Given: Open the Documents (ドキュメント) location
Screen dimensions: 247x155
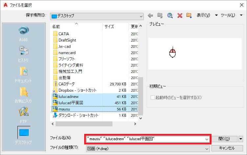Looking at the screenshot, I should (23, 75).
